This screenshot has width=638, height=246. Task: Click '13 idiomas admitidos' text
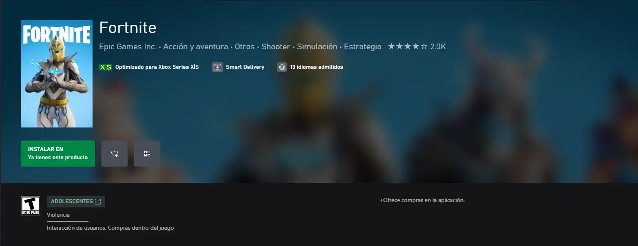(317, 67)
